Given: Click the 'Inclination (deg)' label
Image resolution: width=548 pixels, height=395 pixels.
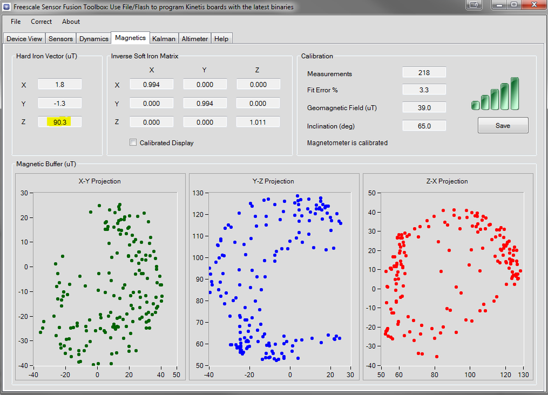Looking at the screenshot, I should click(331, 126).
